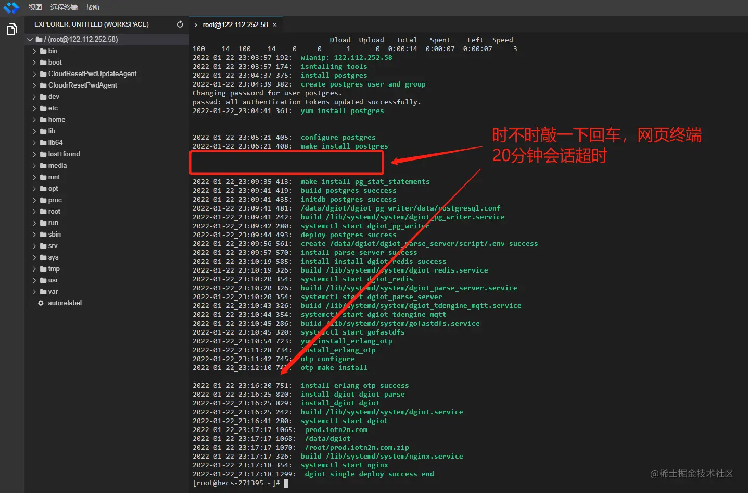Select the sys folder icon

pos(43,257)
